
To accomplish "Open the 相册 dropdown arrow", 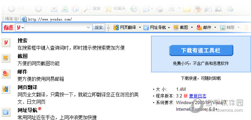I will 238,28.
